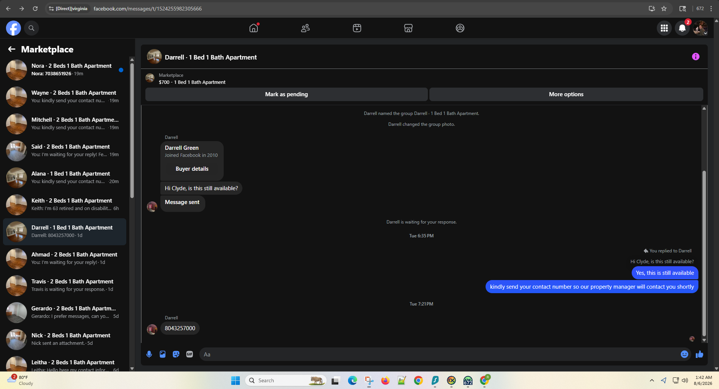Send a voice clip with the microphone icon
The image size is (719, 389).
coord(149,354)
